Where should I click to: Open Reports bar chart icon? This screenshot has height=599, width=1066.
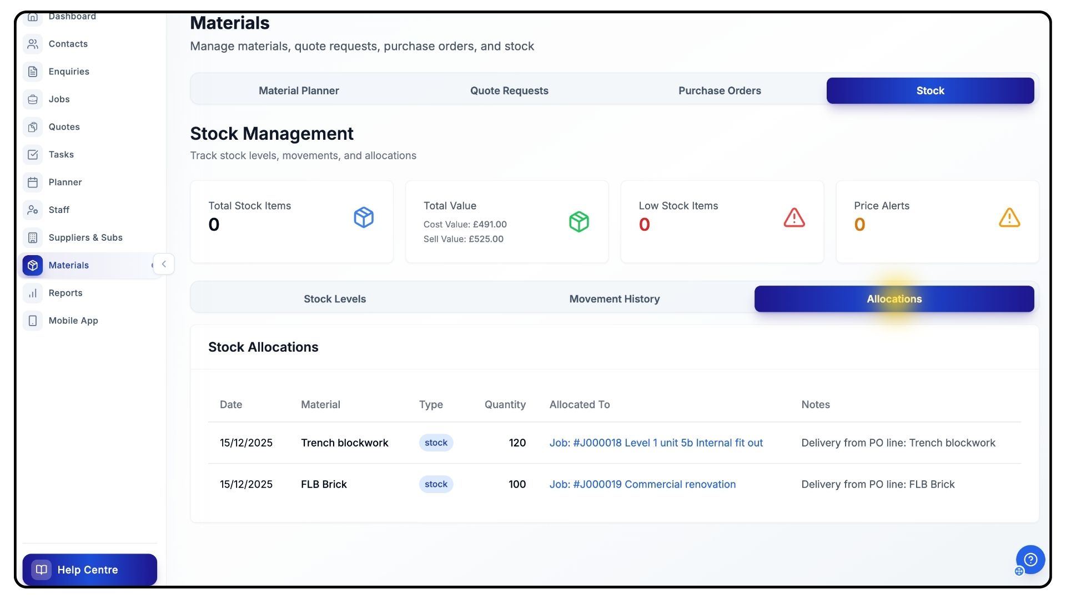[33, 293]
